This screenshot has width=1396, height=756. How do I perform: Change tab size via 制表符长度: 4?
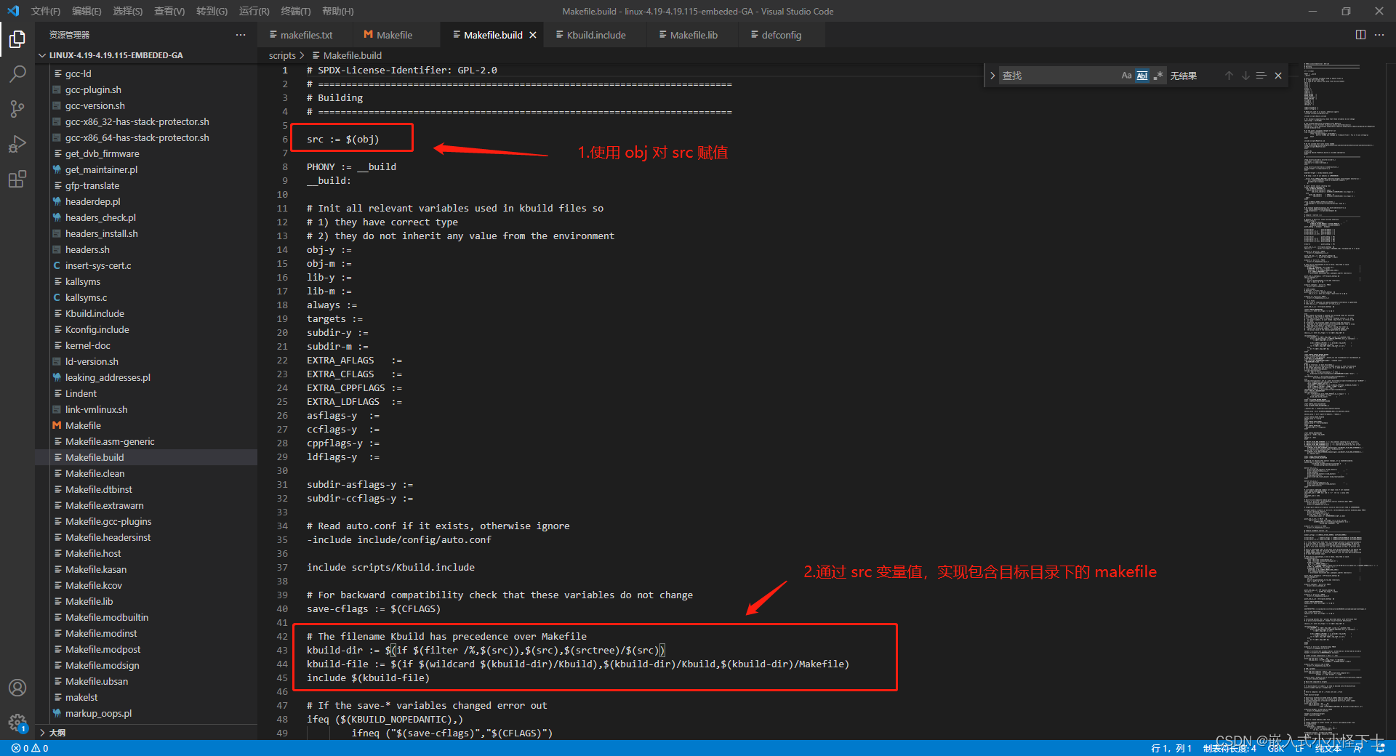pos(1229,748)
